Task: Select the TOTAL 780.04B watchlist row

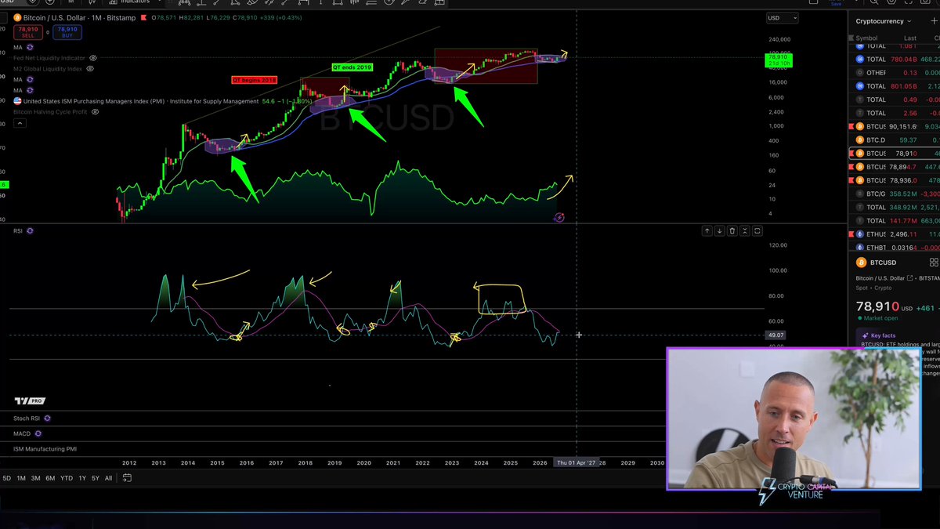Action: click(x=894, y=59)
